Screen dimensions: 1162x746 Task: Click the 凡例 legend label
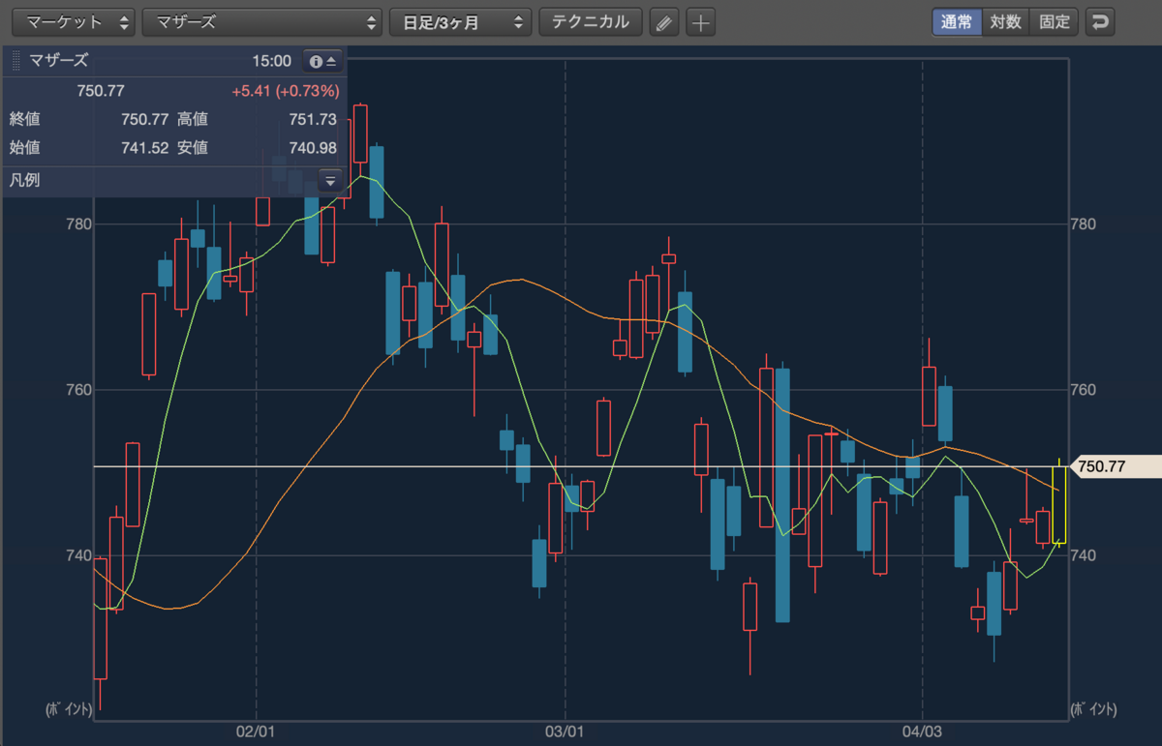tap(24, 180)
